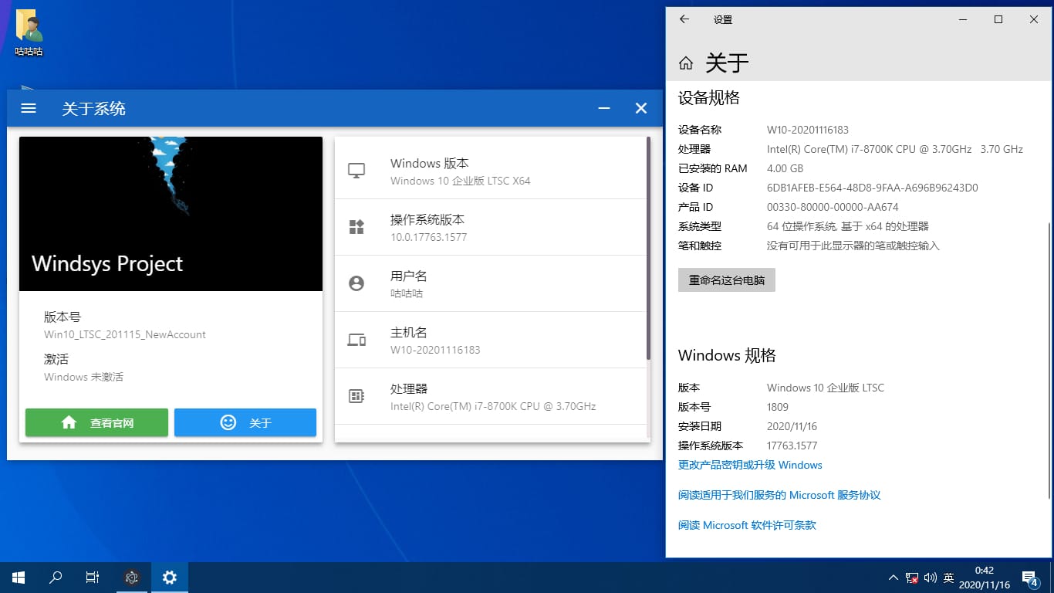Open the hamburger menu in 关于系统
1054x593 pixels.
click(x=29, y=109)
